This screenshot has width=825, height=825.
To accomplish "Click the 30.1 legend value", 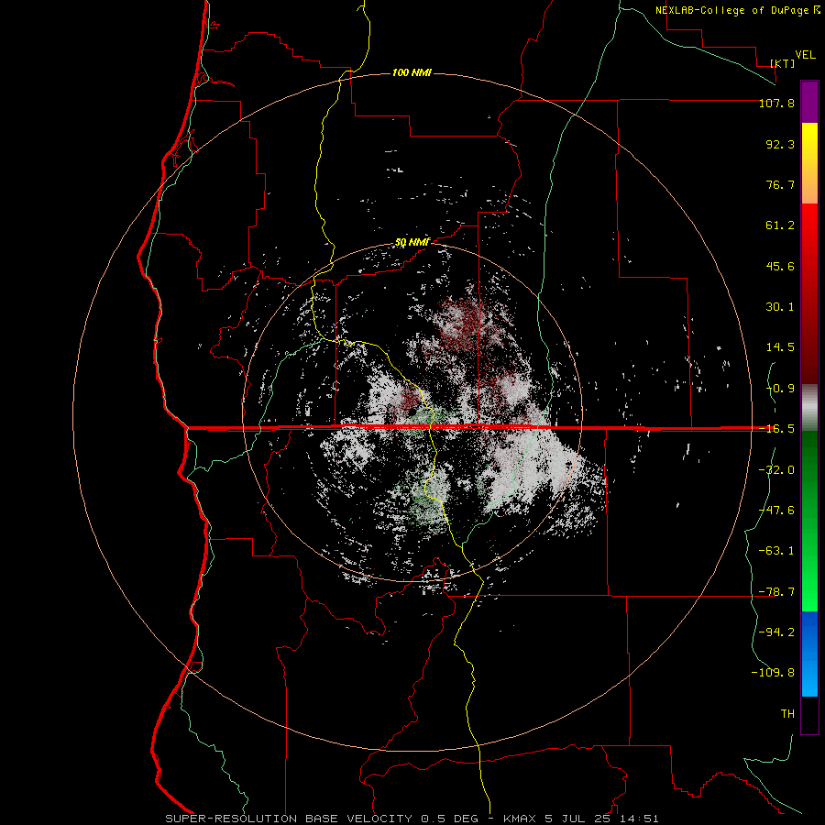I will [x=780, y=307].
